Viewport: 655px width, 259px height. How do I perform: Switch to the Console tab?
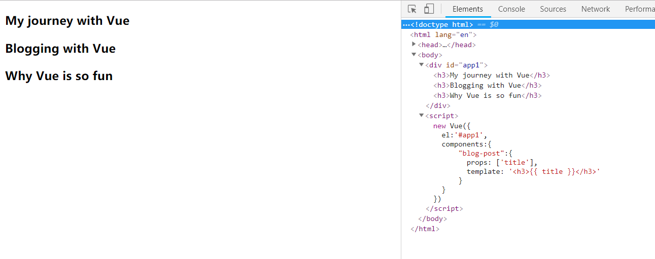[511, 9]
